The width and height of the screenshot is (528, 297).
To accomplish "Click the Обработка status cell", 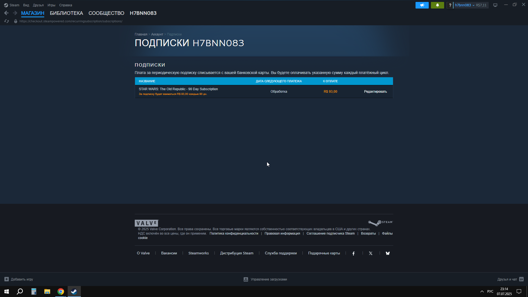I will click(279, 92).
